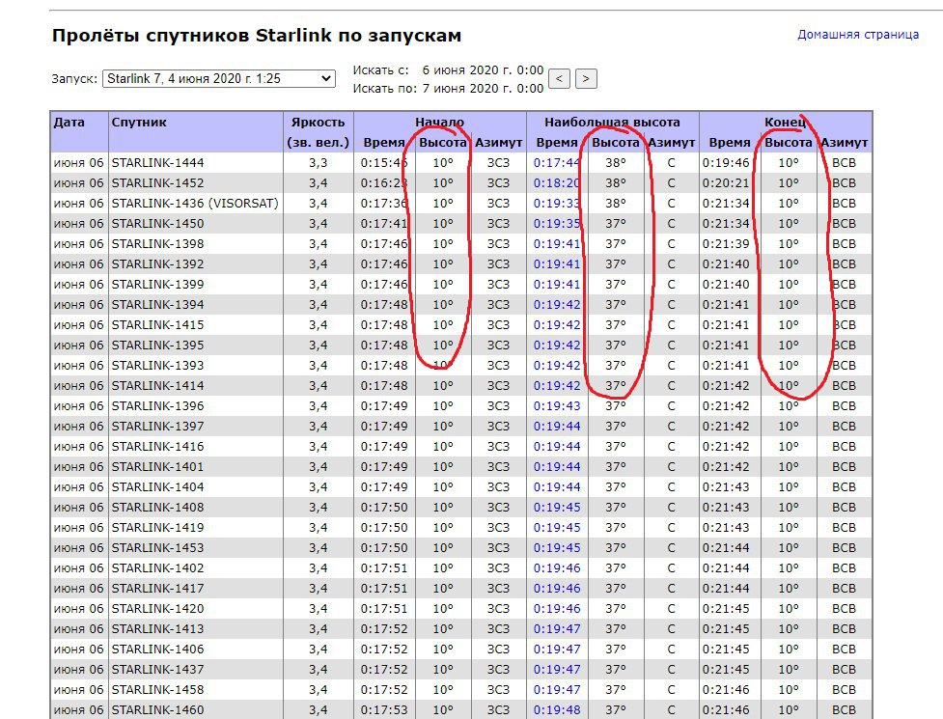This screenshot has height=719, width=943.
Task: Open peak time link for STARLINK-1413 row
Action: click(x=557, y=629)
